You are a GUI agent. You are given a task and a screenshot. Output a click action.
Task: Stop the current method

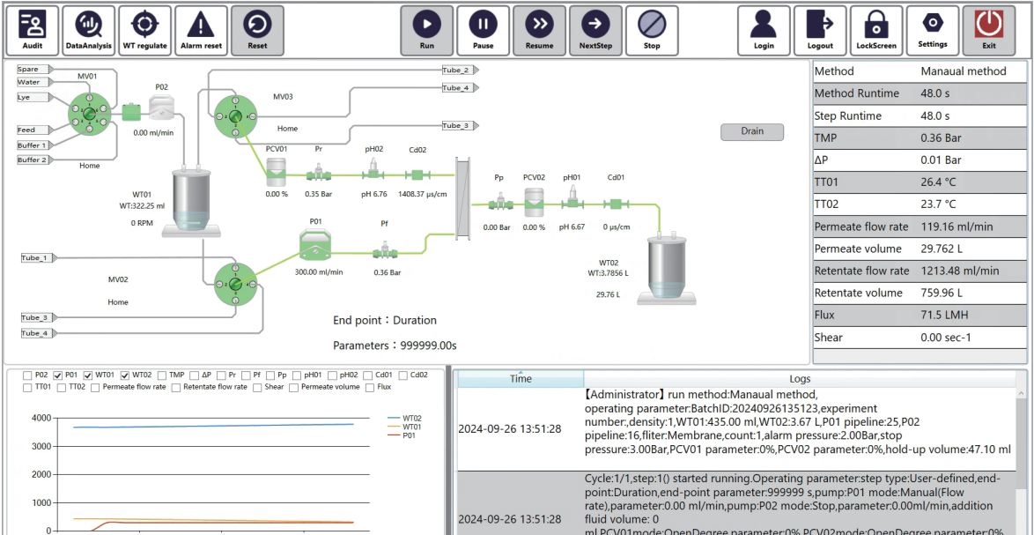coord(652,30)
